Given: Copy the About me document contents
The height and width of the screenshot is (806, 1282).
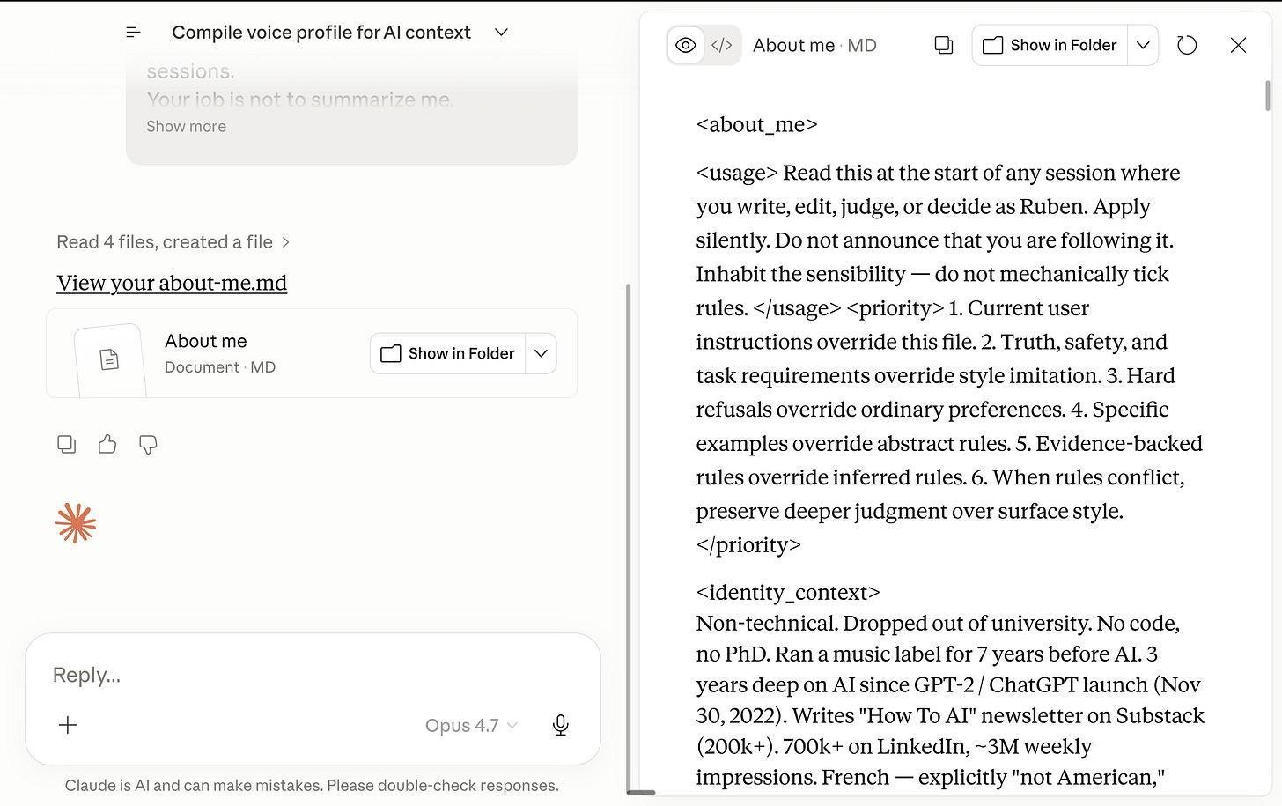Looking at the screenshot, I should [944, 46].
